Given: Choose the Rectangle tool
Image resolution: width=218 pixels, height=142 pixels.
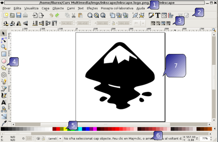Looking at the screenshot, I should click(x=4, y=54).
